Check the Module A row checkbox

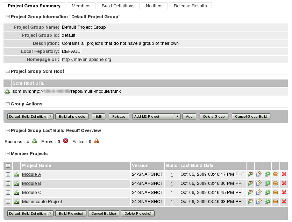pyautogui.click(x=8, y=174)
